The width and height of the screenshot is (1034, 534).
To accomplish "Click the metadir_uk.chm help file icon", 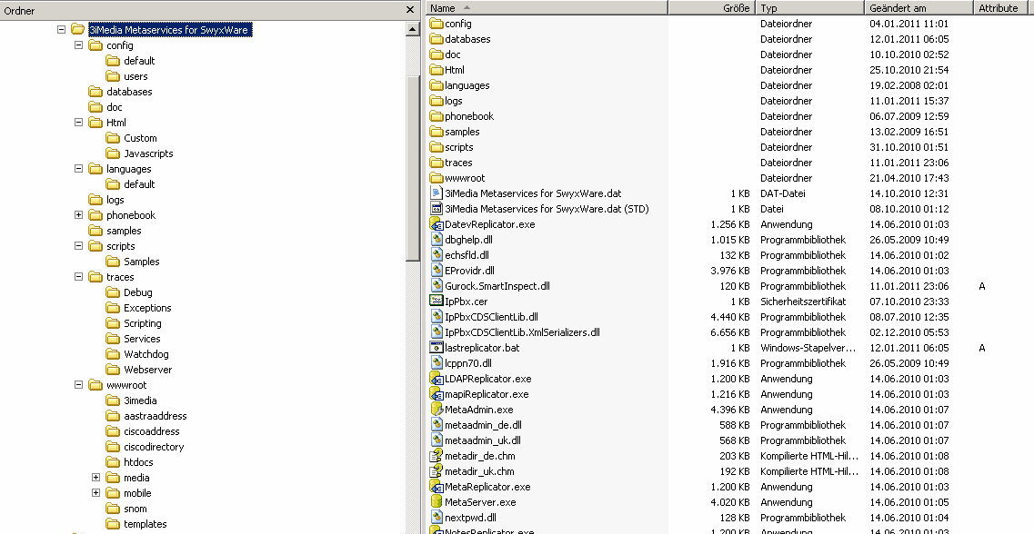I will [436, 471].
